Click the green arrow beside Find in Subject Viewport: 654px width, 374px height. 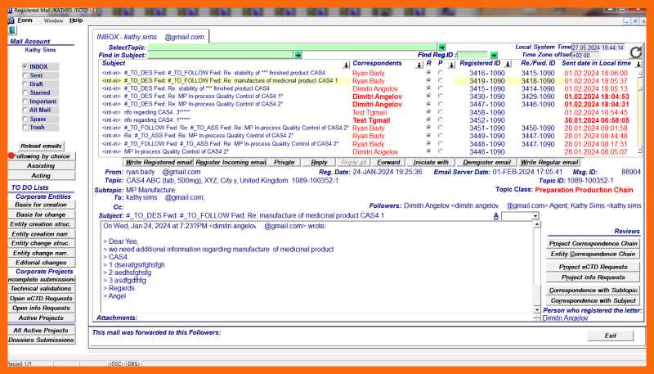pyautogui.click(x=298, y=55)
